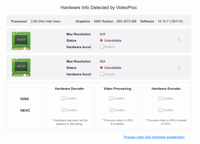The width and height of the screenshot is (200, 144).
Task: Enable H264 Hardware Decoder
Action: click(63, 98)
